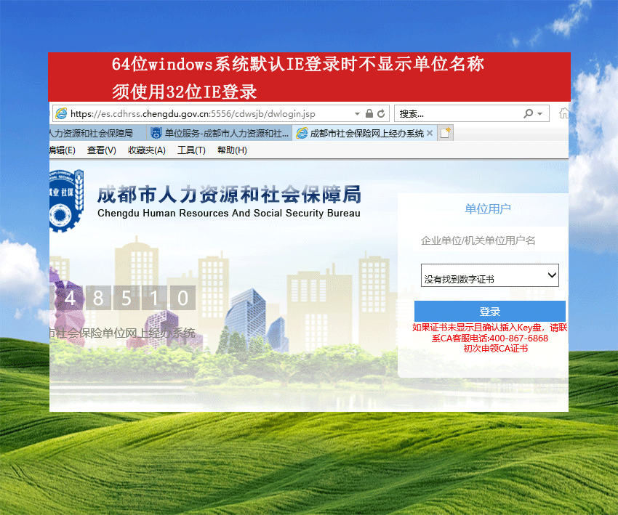This screenshot has height=515, width=618.
Task: Click the 单位用户 heading
Action: [x=488, y=208]
